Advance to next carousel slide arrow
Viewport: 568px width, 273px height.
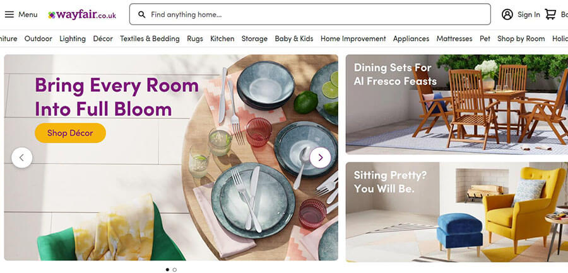[320, 157]
